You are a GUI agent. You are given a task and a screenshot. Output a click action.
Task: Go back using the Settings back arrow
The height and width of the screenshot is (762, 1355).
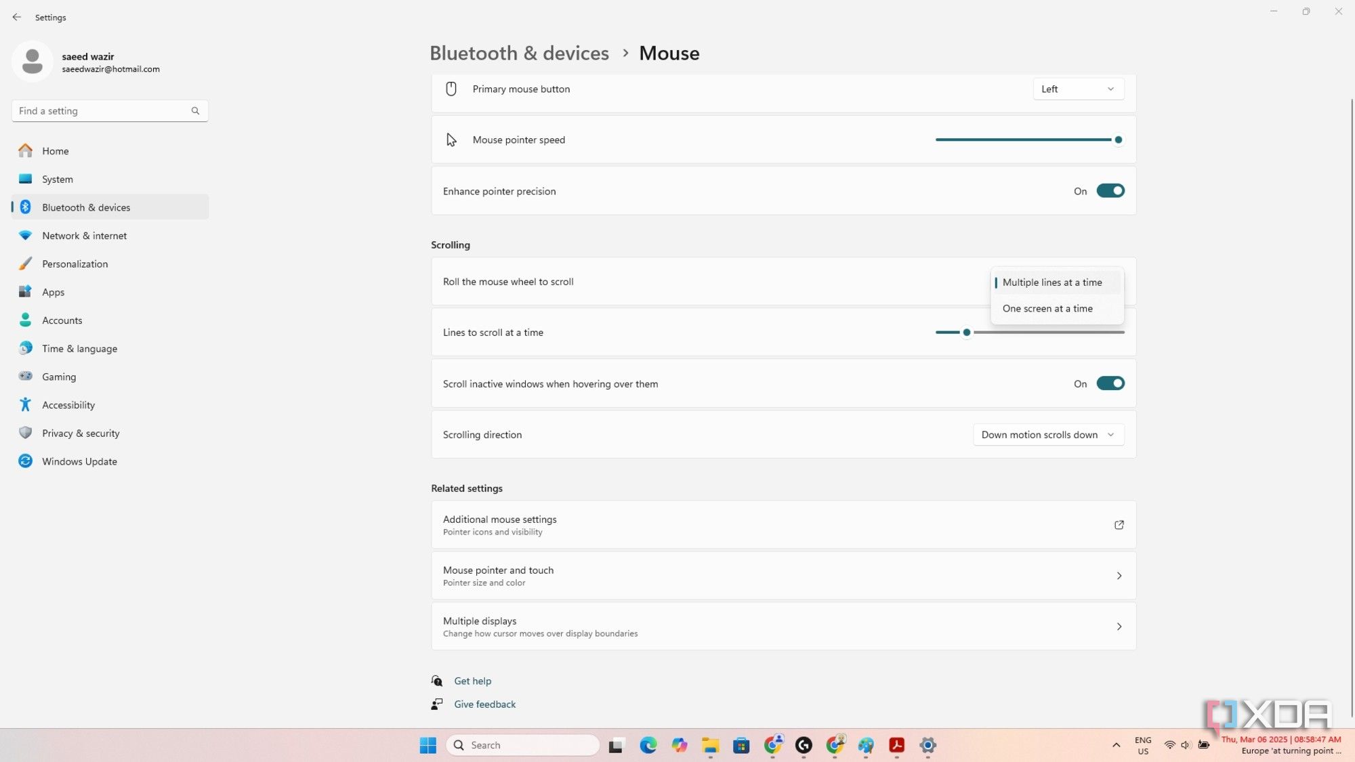(x=17, y=17)
